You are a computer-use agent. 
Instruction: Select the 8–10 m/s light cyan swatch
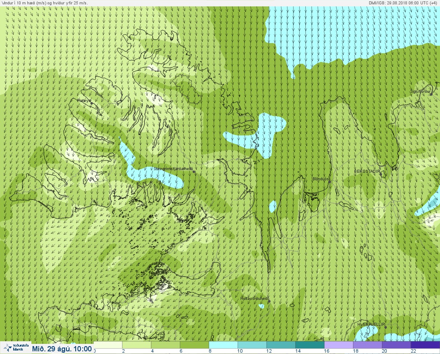click(224, 345)
